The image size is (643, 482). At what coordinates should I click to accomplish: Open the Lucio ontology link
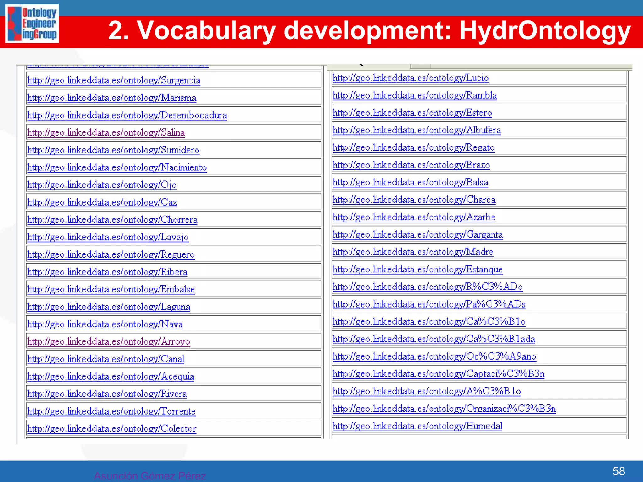tap(411, 78)
